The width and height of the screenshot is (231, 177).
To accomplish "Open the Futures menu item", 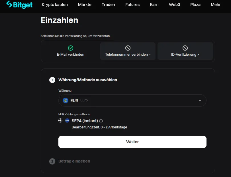I will tap(132, 5).
